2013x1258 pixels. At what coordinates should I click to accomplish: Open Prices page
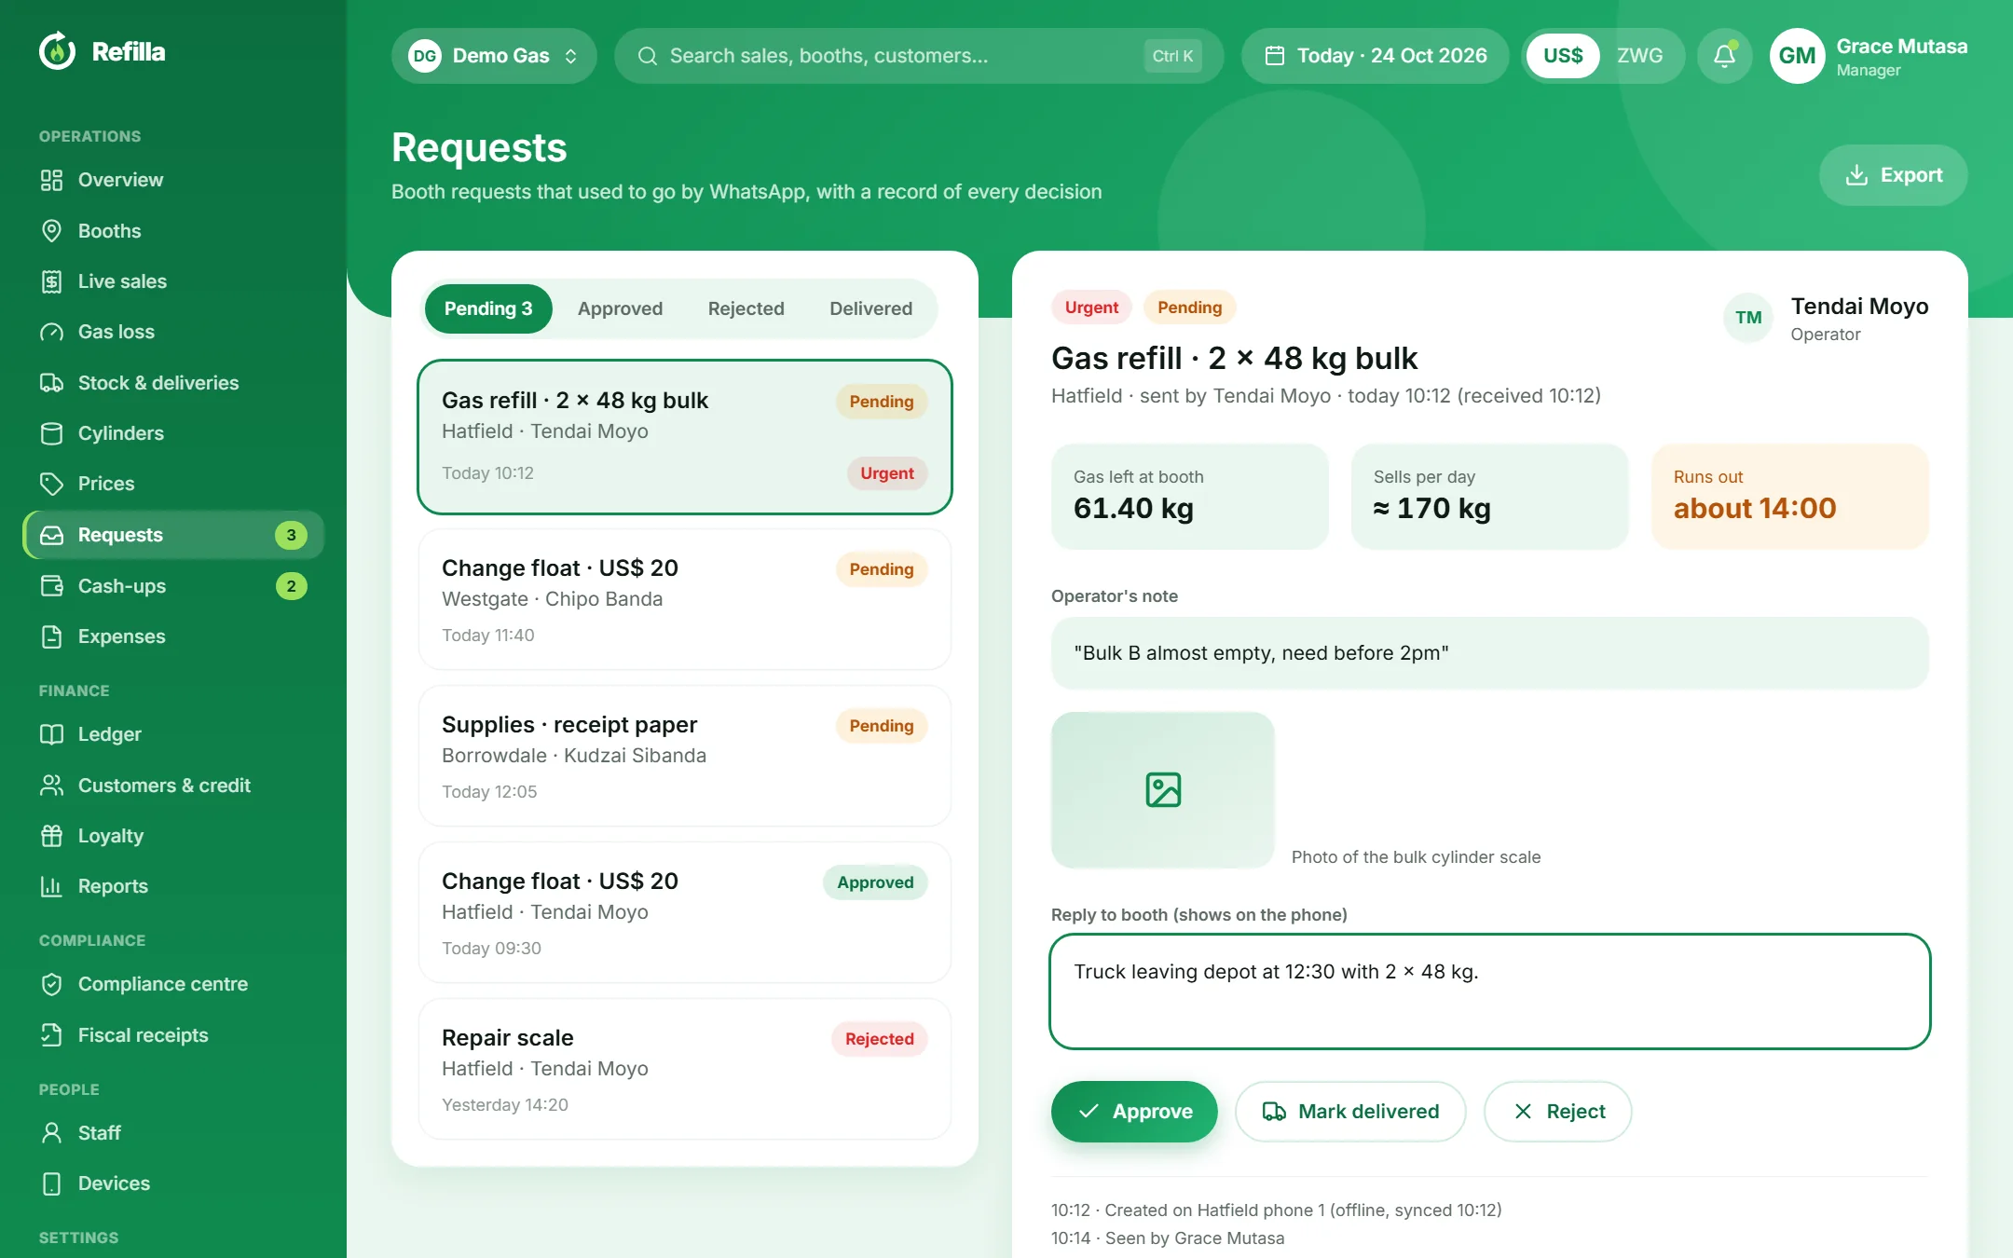(x=173, y=484)
